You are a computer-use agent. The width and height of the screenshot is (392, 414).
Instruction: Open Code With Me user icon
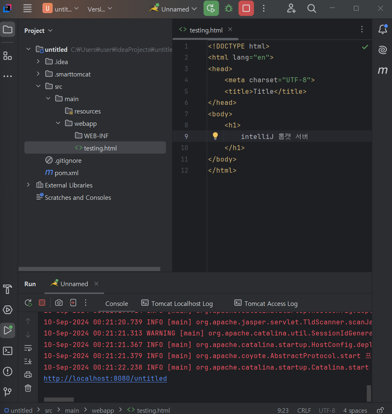coord(291,9)
